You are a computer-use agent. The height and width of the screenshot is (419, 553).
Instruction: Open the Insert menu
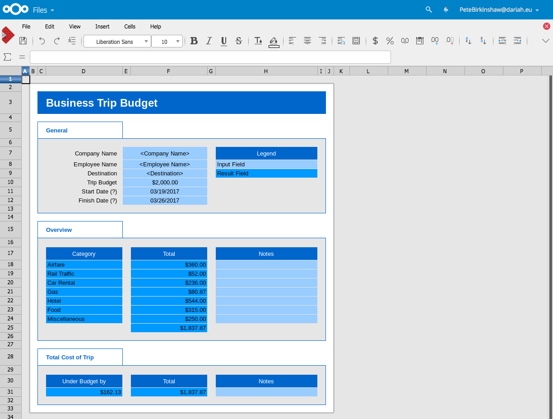pyautogui.click(x=102, y=27)
